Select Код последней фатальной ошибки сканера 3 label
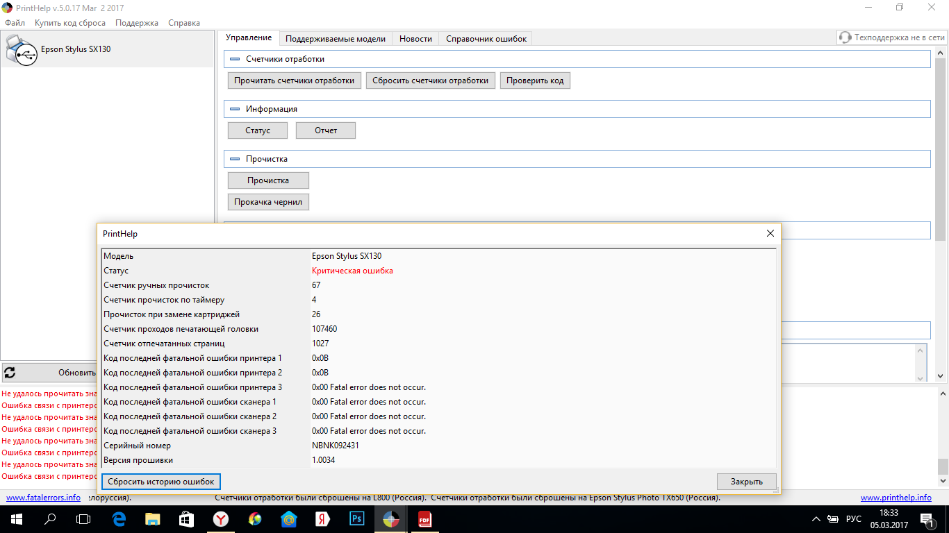 click(x=190, y=431)
